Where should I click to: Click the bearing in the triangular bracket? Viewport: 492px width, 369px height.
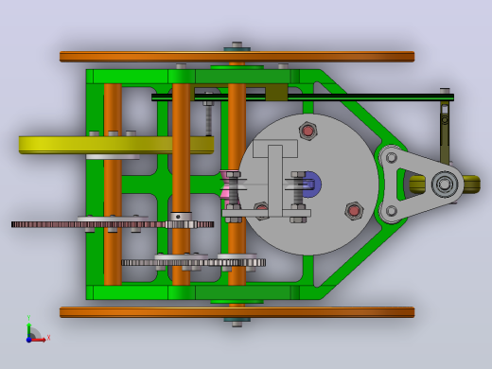[x=445, y=184]
